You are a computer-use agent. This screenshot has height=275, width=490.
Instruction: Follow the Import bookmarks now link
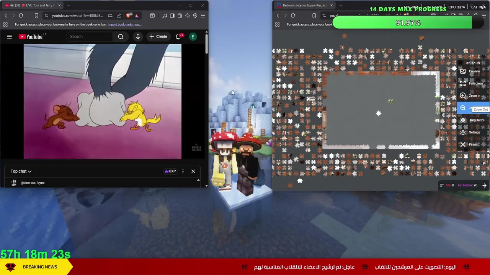pyautogui.click(x=124, y=24)
